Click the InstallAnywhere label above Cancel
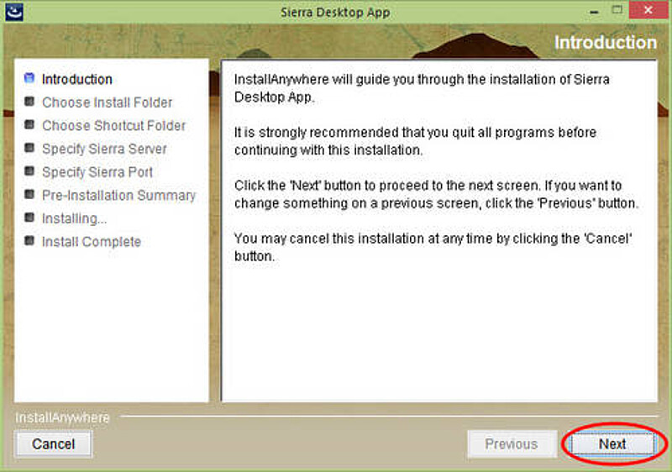Image resolution: width=672 pixels, height=472 pixels. click(62, 417)
